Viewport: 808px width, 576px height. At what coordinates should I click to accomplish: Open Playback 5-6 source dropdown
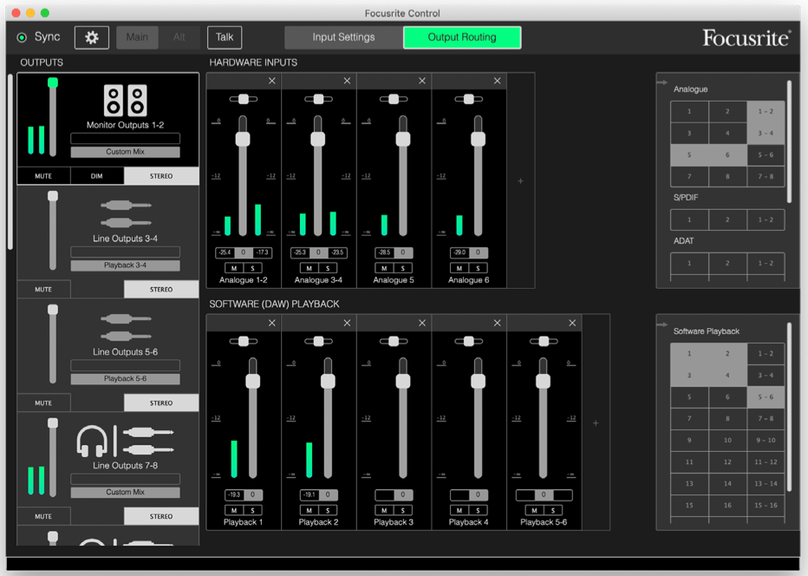tap(125, 379)
